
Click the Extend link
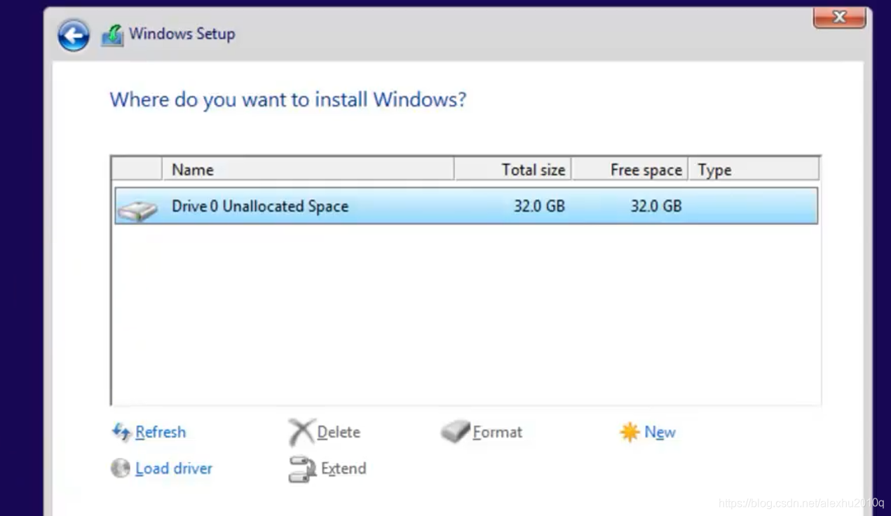(344, 468)
